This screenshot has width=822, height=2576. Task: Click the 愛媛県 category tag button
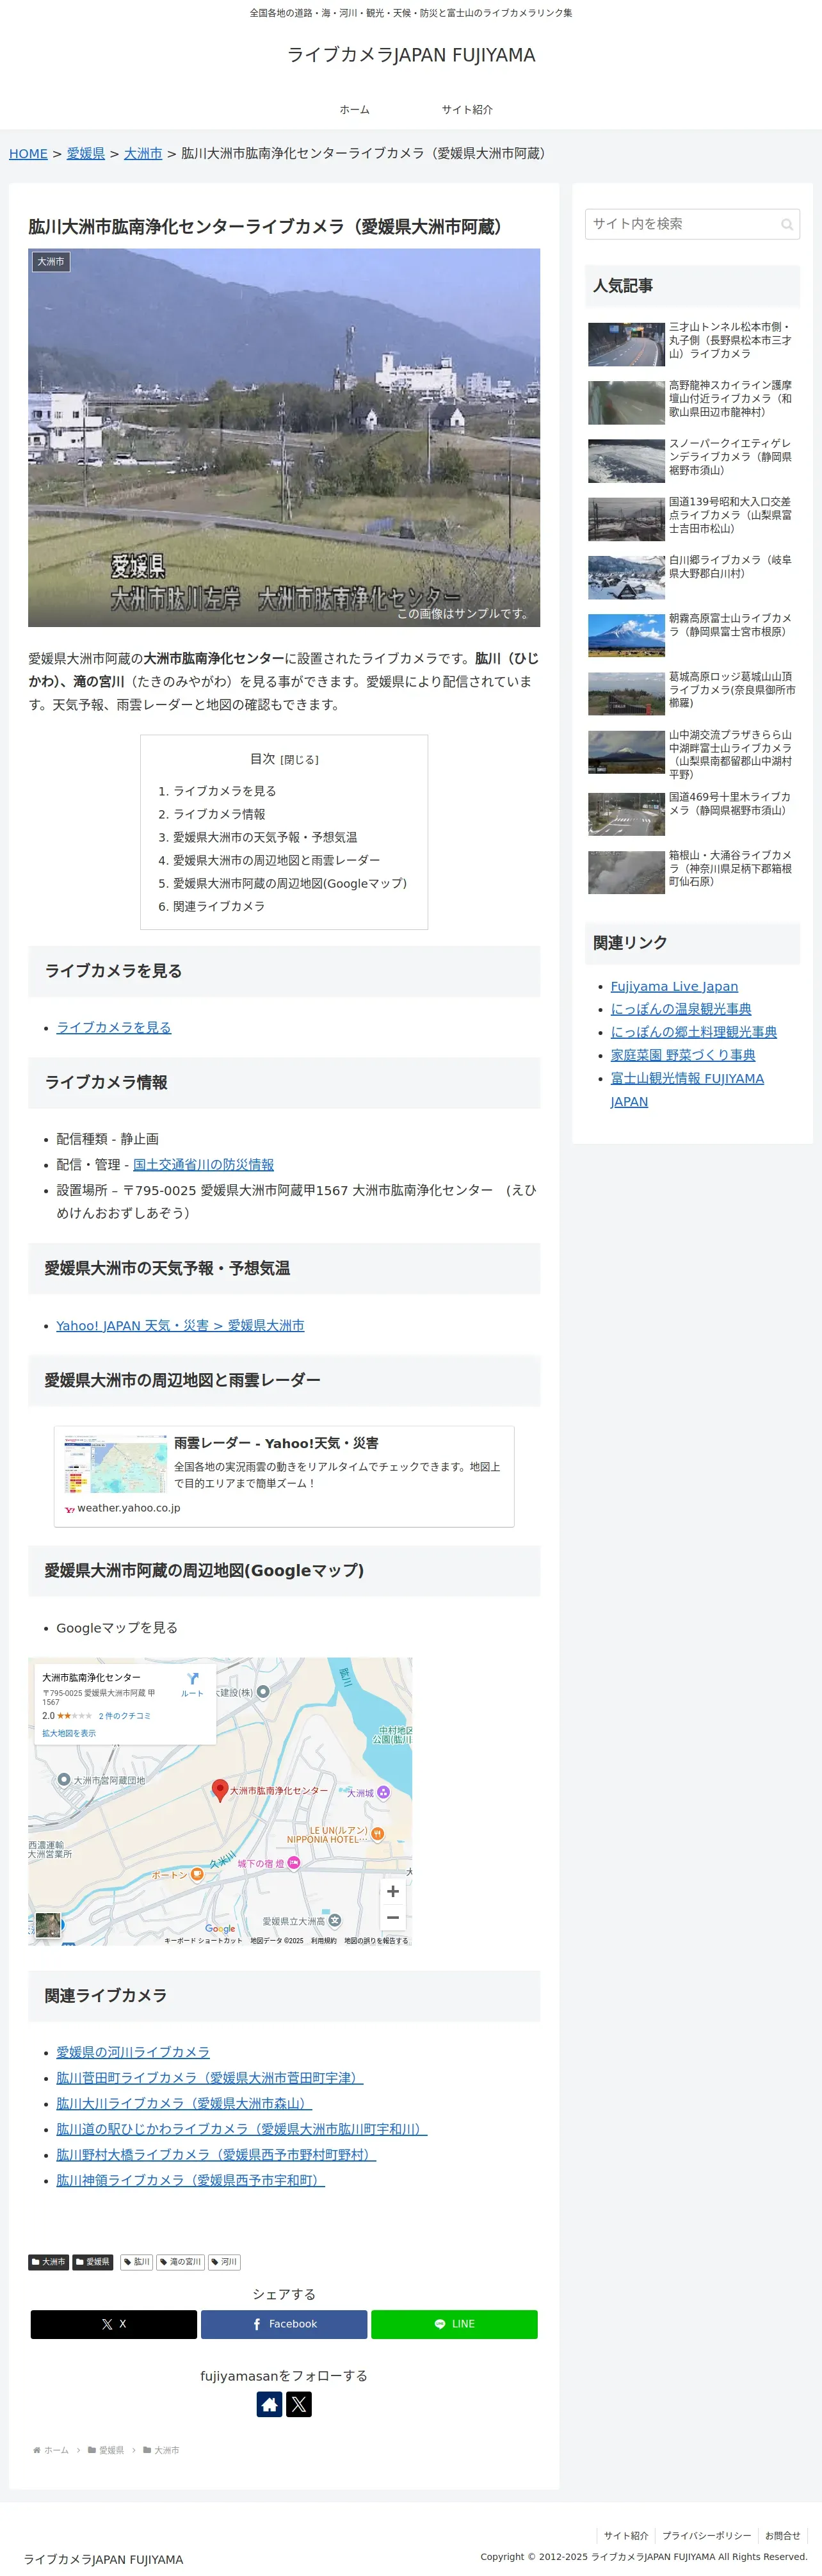point(93,2262)
